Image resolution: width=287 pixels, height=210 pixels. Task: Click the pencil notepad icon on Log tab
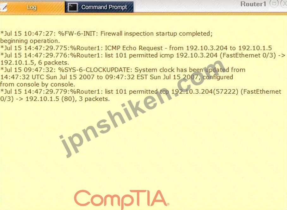pos(3,8)
